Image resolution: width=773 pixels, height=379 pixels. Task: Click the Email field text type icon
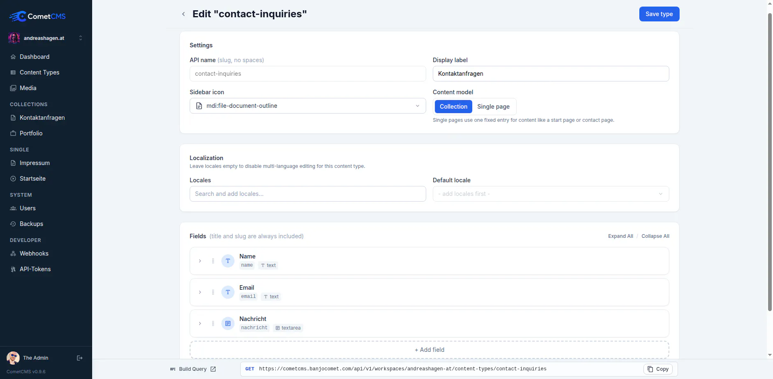pyautogui.click(x=228, y=292)
